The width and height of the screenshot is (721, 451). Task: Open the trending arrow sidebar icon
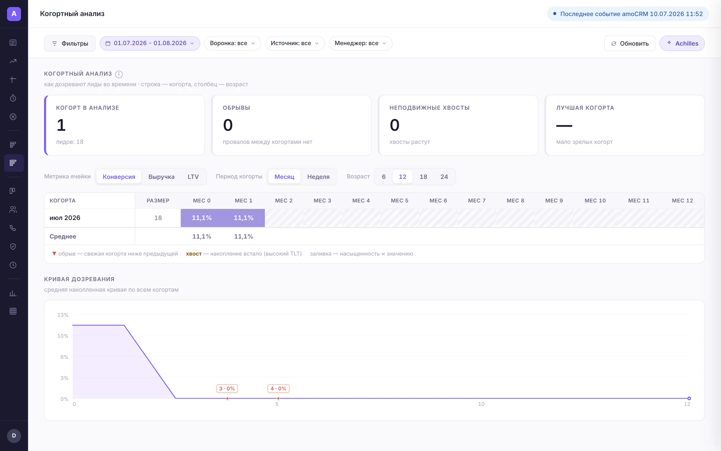[13, 61]
